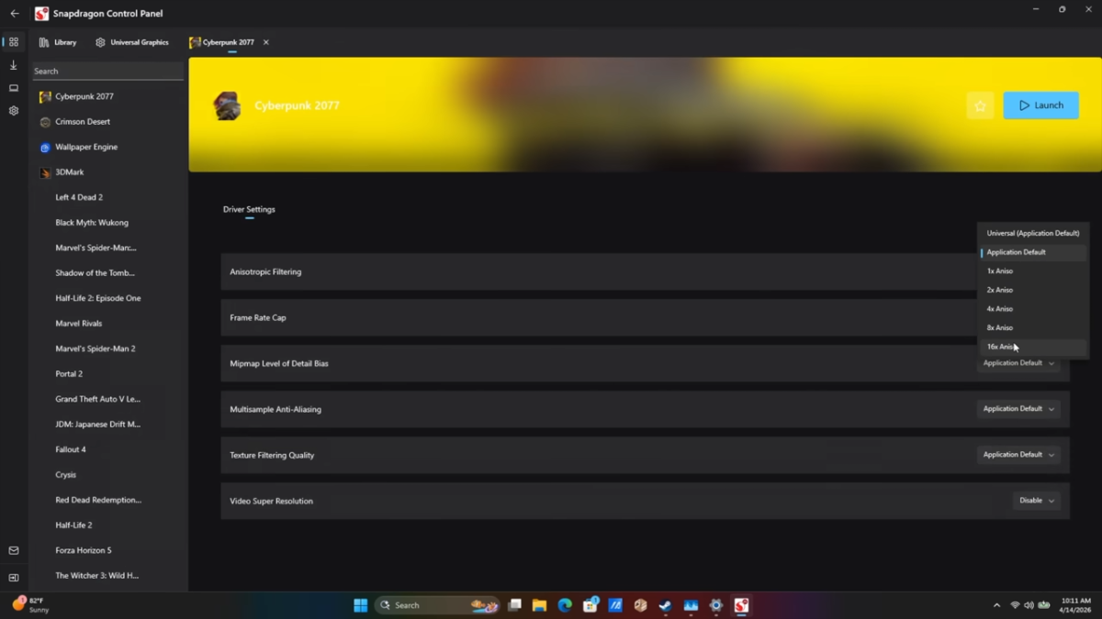Image resolution: width=1102 pixels, height=619 pixels.
Task: Show hidden system tray icons
Action: click(996, 605)
